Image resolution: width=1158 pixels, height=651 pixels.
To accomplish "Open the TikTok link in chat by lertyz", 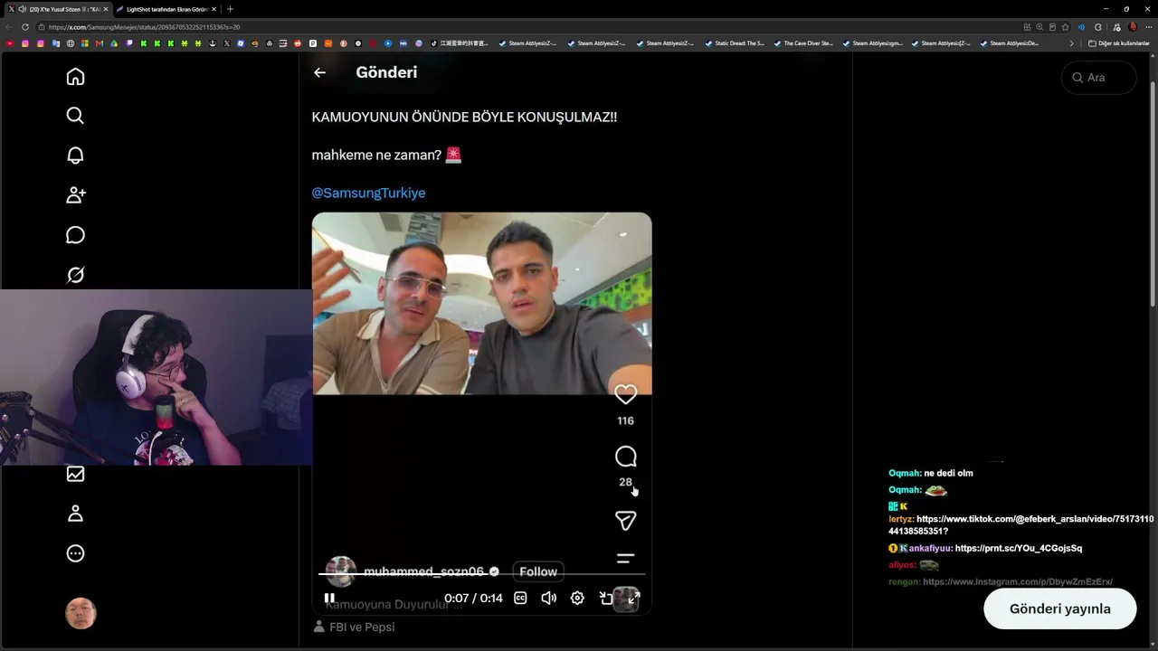I will tap(1021, 525).
